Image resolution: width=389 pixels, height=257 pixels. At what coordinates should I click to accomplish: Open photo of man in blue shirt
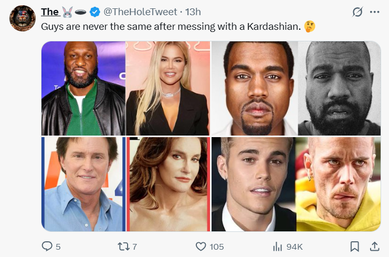pyautogui.click(x=83, y=184)
